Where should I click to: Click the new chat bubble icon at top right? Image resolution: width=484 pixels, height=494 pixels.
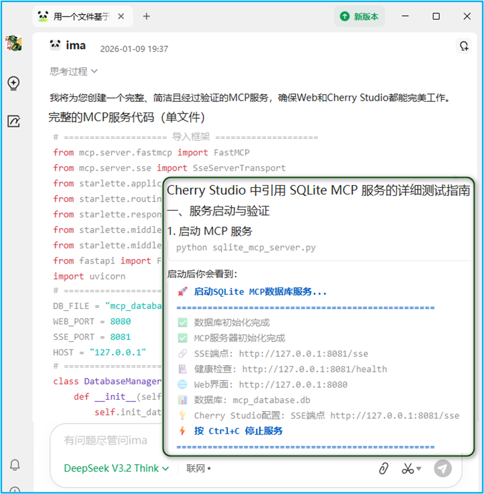click(x=464, y=46)
